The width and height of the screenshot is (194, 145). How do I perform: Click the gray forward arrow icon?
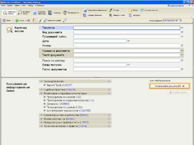coord(29,21)
